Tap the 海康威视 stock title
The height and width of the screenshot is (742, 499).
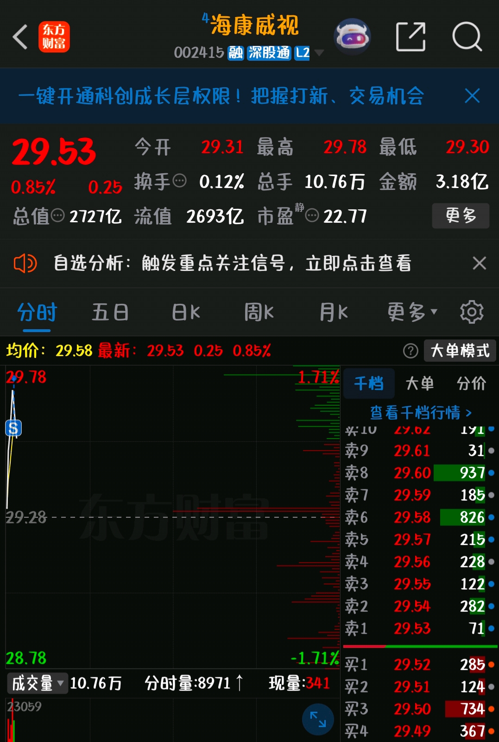[255, 25]
